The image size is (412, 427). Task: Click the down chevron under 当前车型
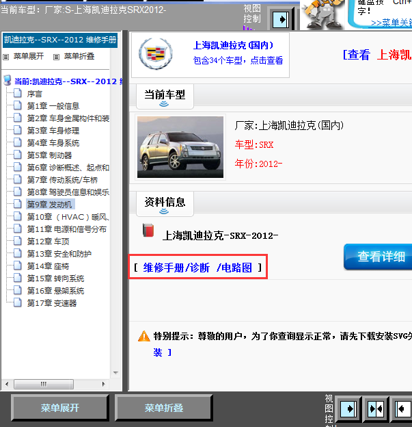pyautogui.click(x=164, y=104)
